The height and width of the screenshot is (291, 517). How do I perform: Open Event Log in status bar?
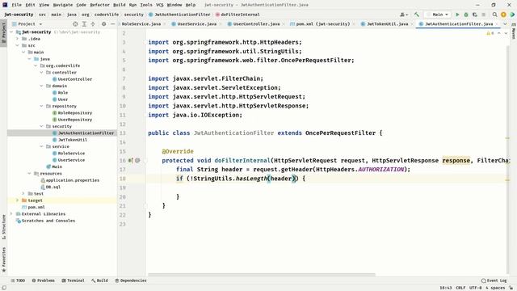pyautogui.click(x=494, y=280)
